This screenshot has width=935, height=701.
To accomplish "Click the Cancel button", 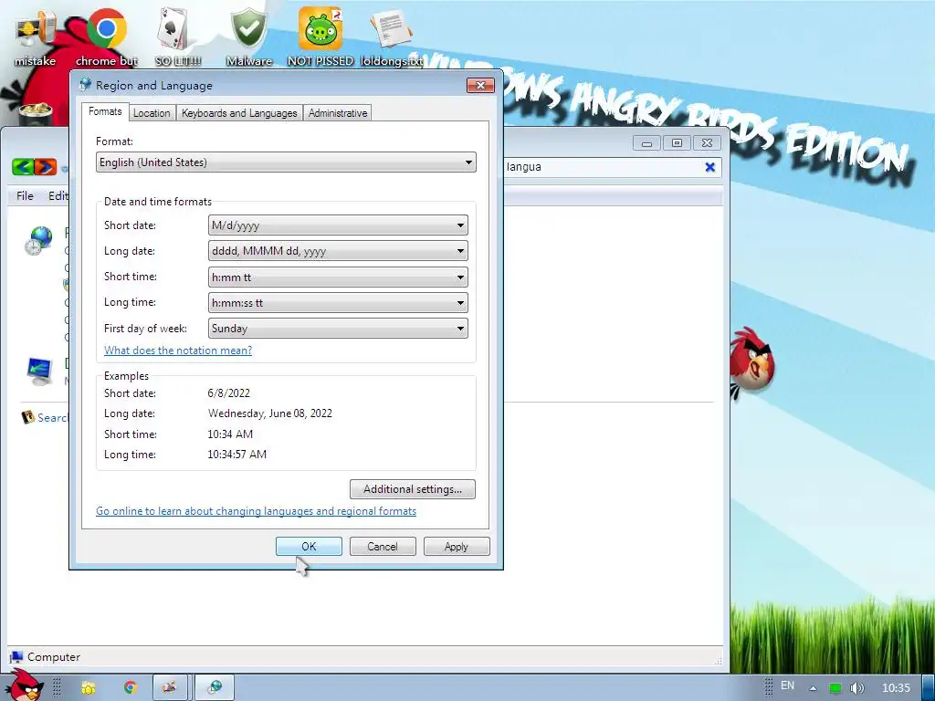I will [x=383, y=547].
